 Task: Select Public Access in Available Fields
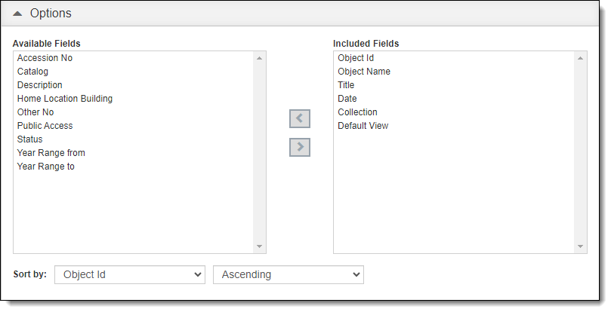point(45,126)
